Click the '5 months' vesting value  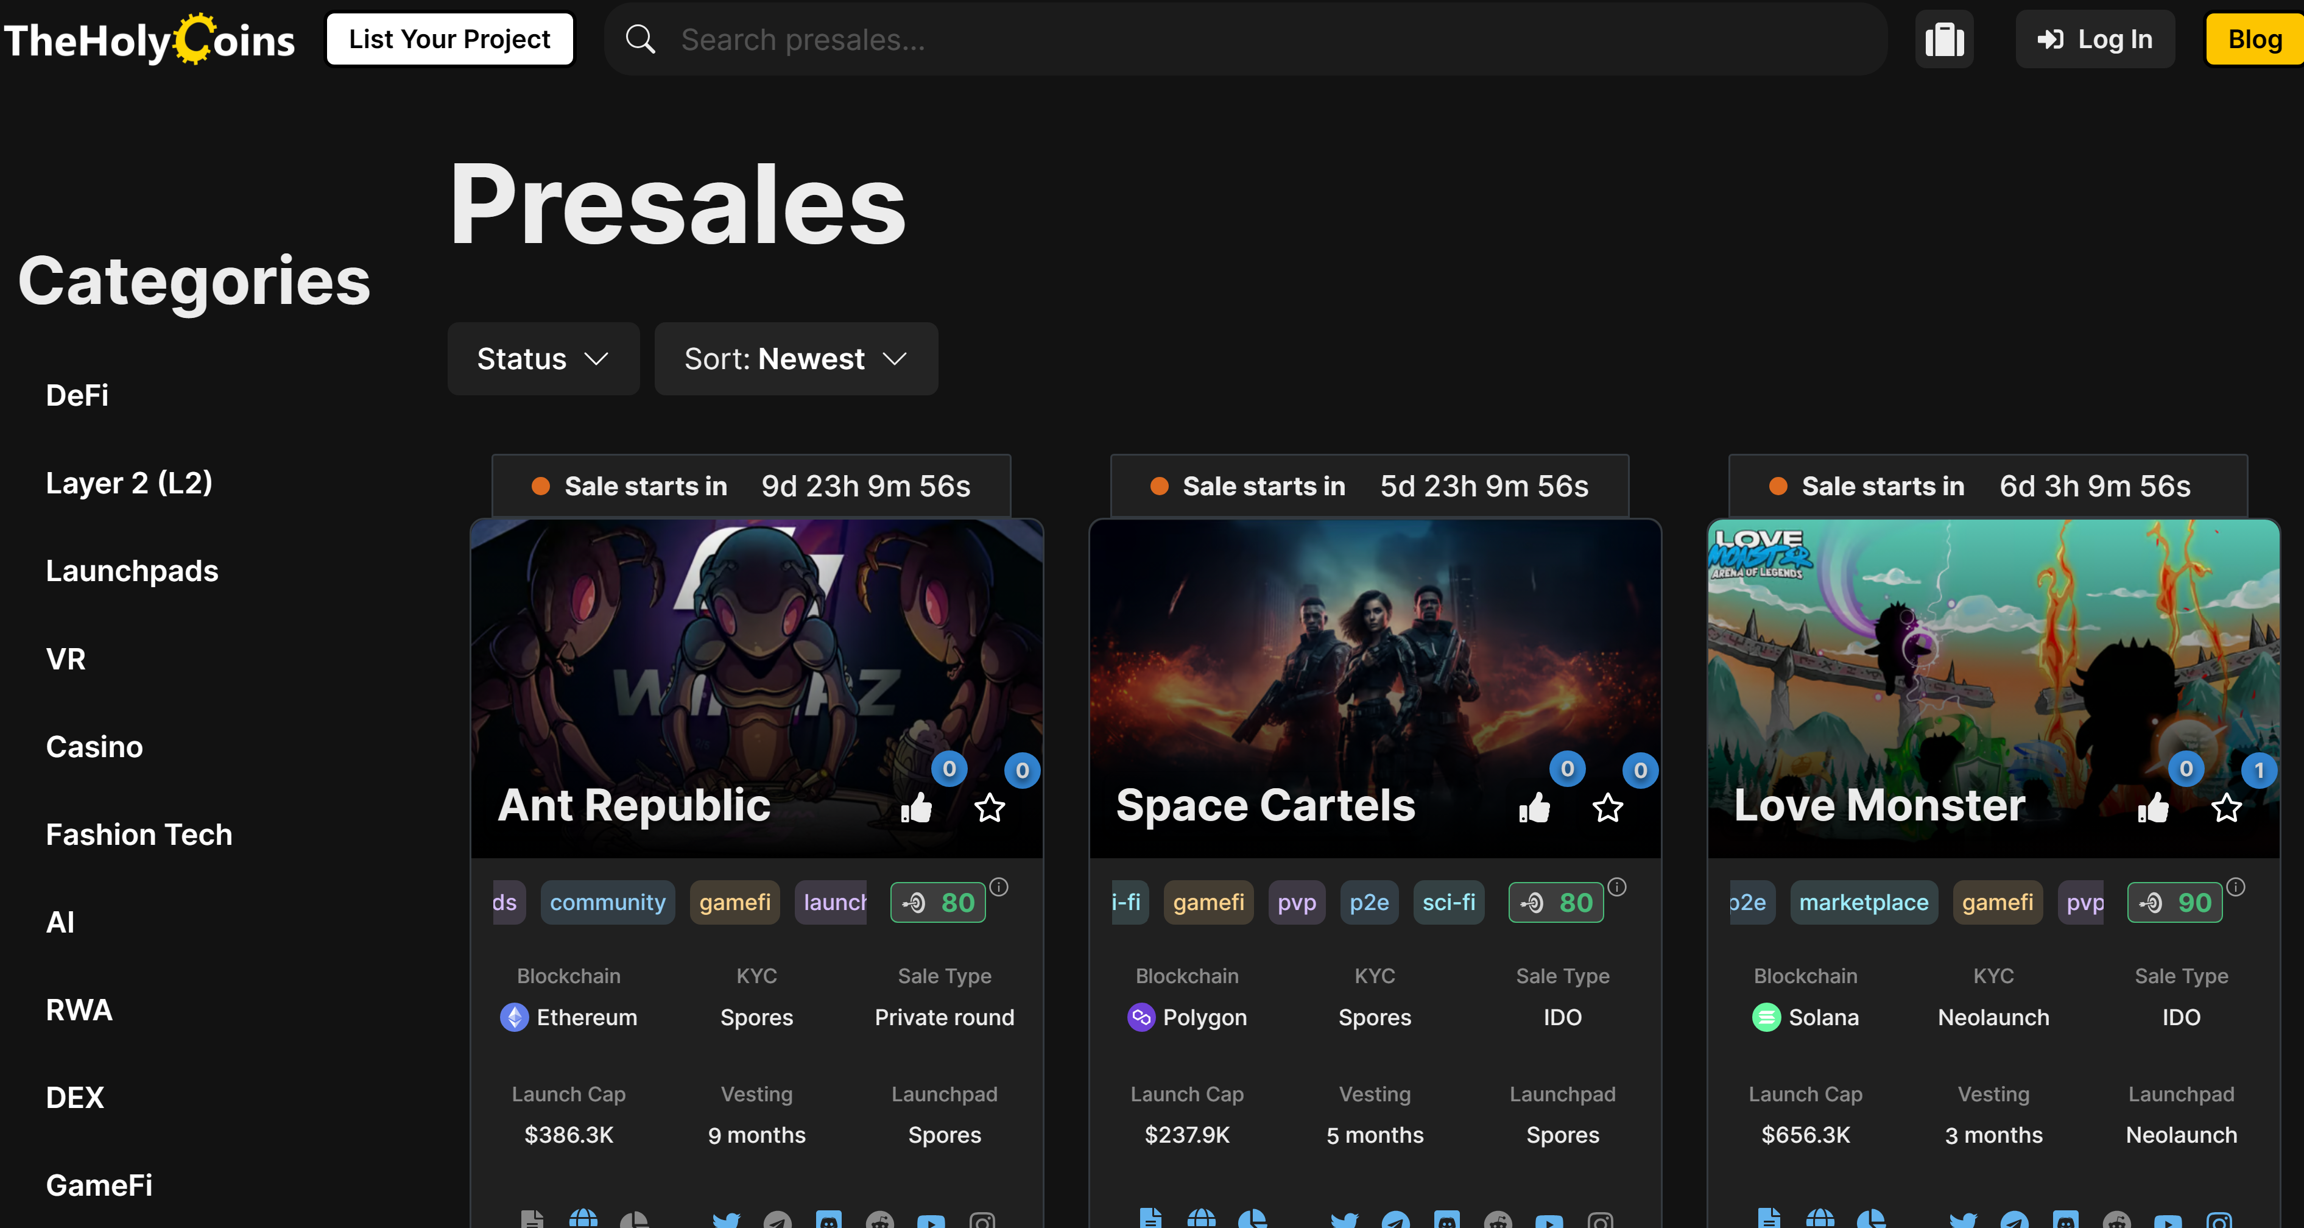coord(1375,1135)
